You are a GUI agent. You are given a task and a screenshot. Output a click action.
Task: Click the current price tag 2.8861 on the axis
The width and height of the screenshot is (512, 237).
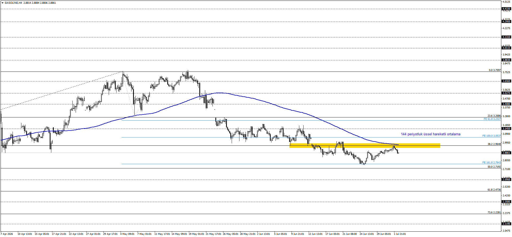point(506,153)
